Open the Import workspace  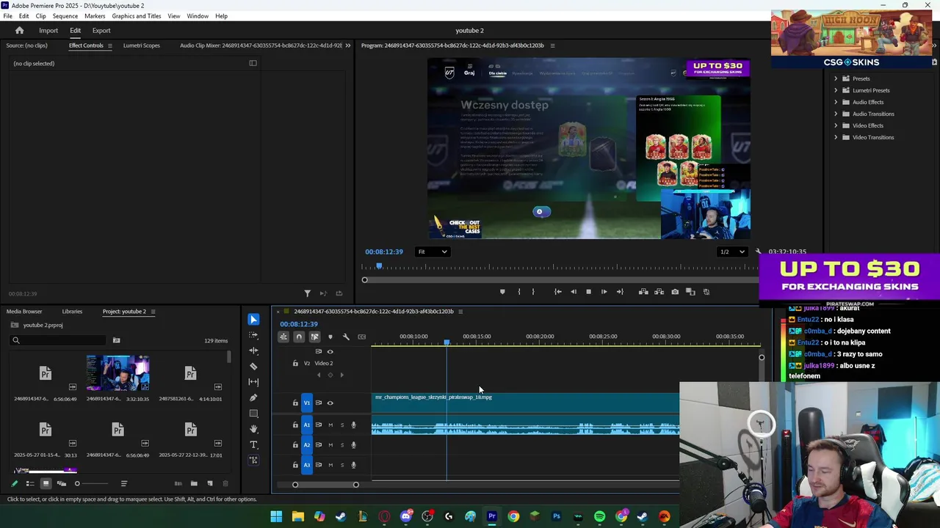(x=48, y=31)
